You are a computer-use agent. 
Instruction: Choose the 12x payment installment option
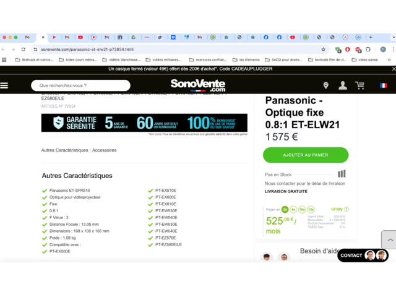pos(311,209)
